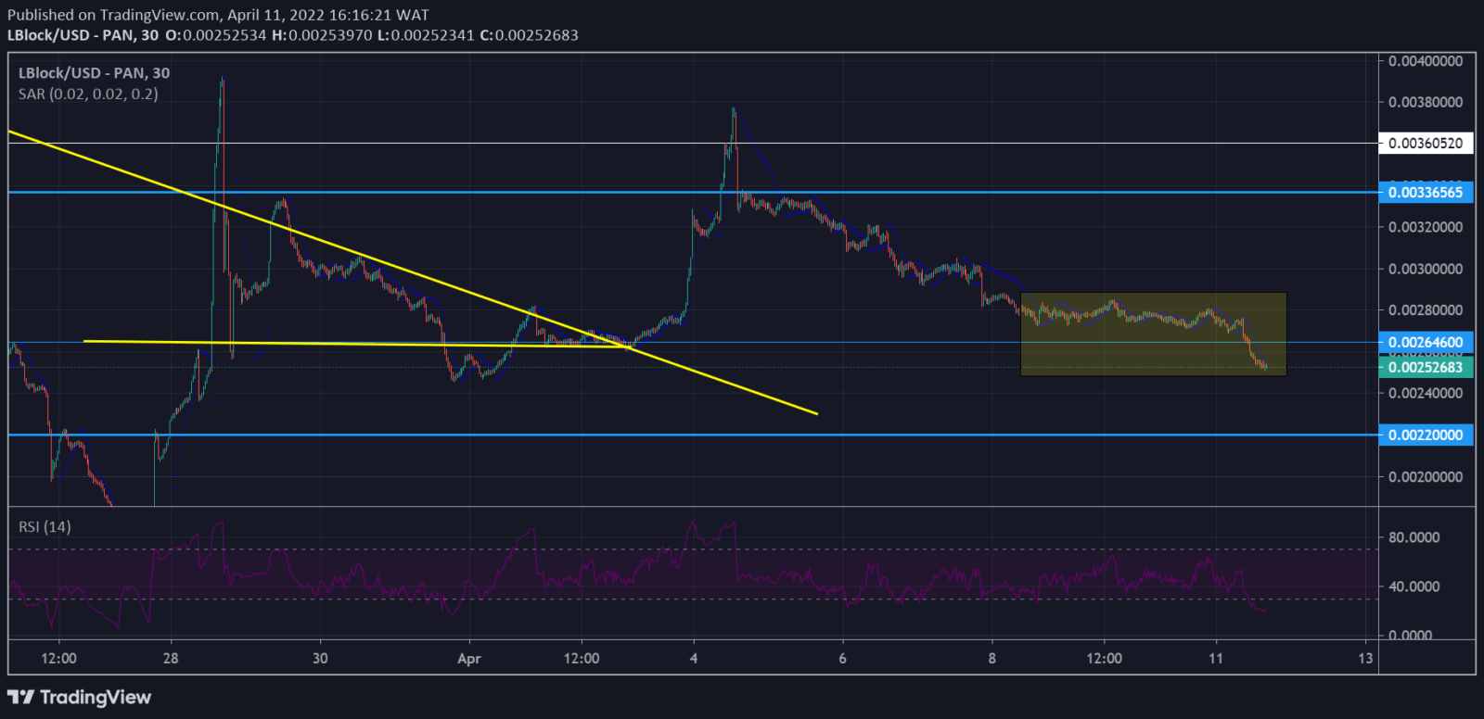Image resolution: width=1484 pixels, height=719 pixels.
Task: Click the current price 0.00252683 label
Action: click(x=1426, y=368)
